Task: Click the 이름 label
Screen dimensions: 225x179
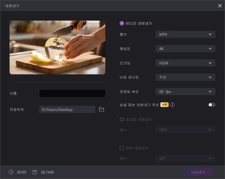Action: (13, 93)
